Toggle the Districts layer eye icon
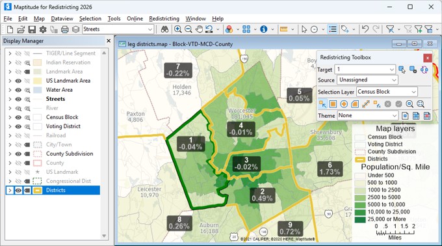 [18, 191]
